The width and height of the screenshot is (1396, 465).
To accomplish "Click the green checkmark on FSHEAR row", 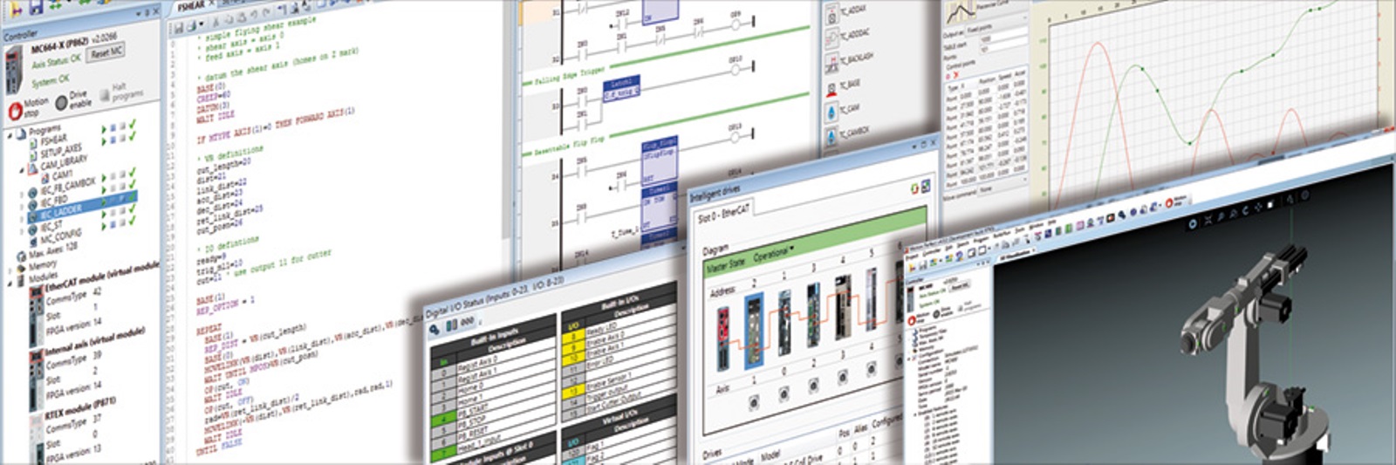I will coord(133,125).
